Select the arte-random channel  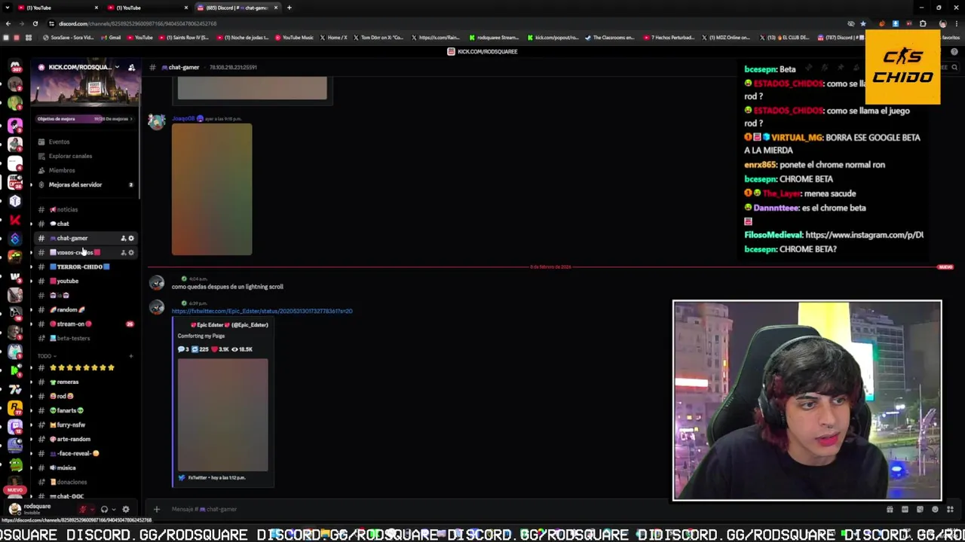(84, 439)
